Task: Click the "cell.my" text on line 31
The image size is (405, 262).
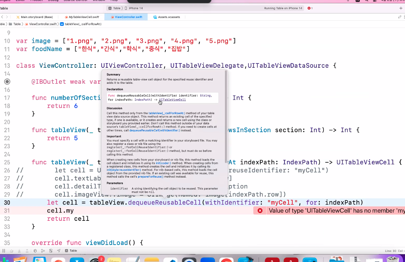Action: 61,211
